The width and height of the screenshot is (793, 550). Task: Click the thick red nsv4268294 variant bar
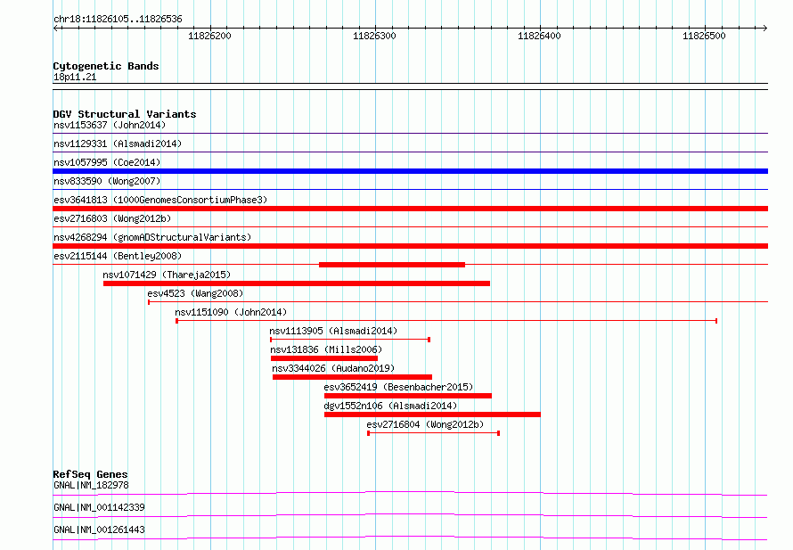pos(410,246)
